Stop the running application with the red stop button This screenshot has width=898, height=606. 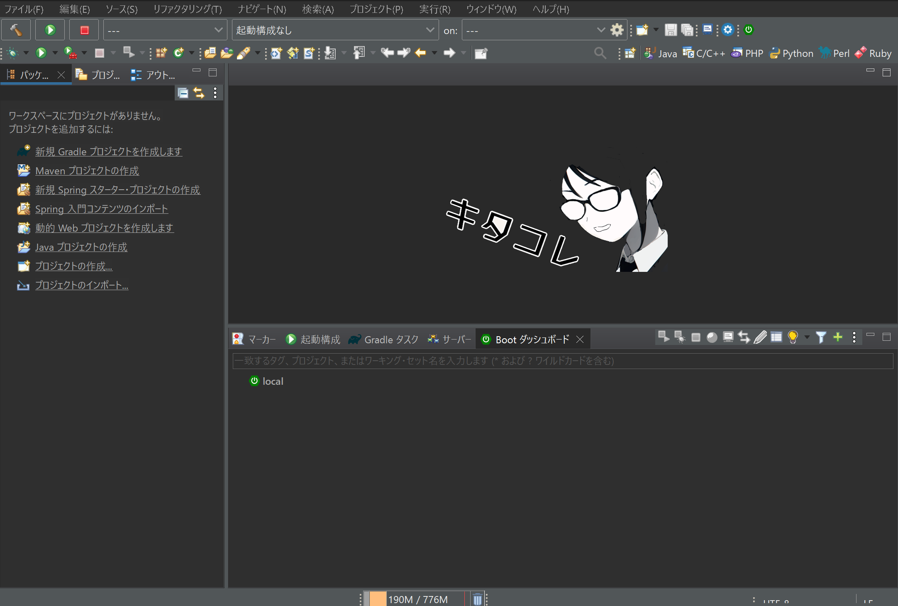(x=84, y=29)
